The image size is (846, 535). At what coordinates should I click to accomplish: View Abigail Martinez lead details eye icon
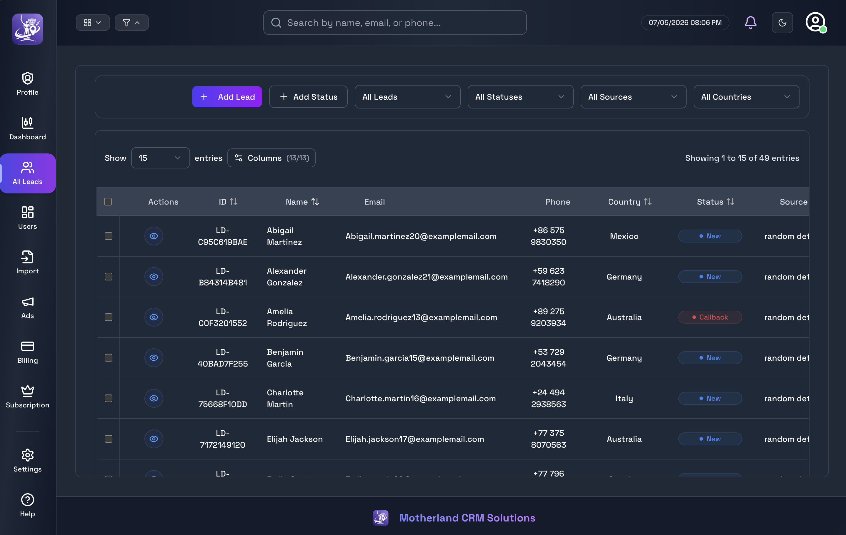pos(154,236)
